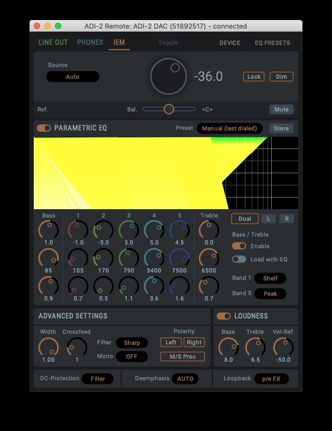Click the Bass gain knob showing 1.0
The width and height of the screenshot is (332, 431).
(x=49, y=230)
